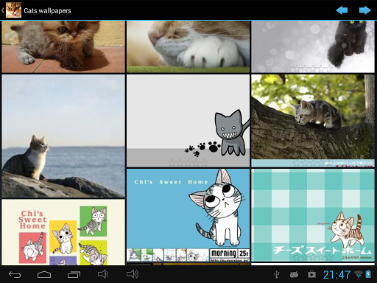
Task: Select the cat paw close-up wallpaper
Action: (x=188, y=46)
